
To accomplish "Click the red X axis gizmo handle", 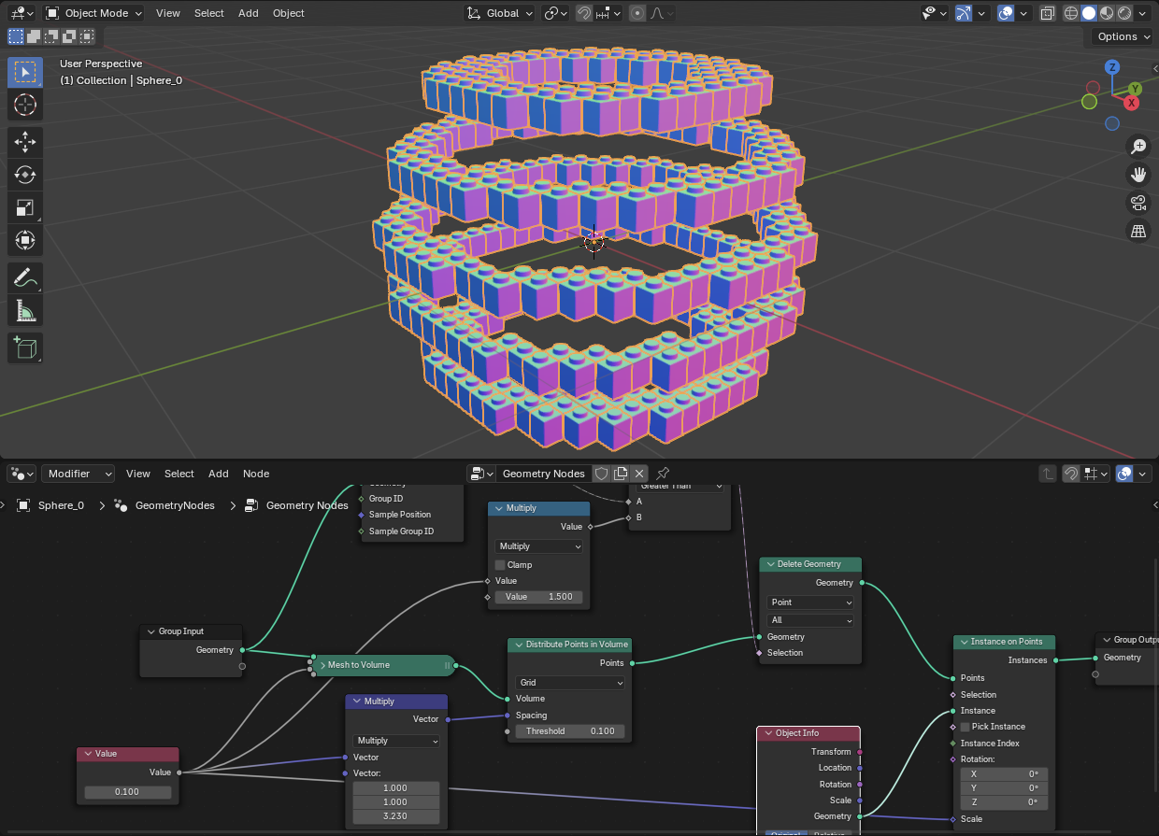I will coord(1131,103).
